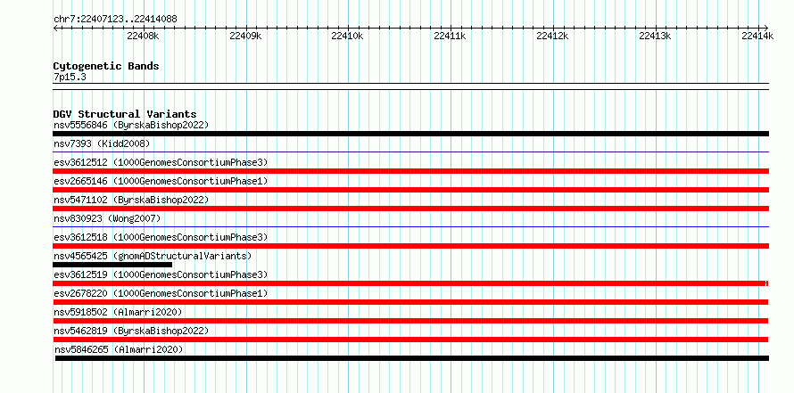Click the black bar for nsv5846265
The height and width of the screenshot is (393, 794).
412,358
